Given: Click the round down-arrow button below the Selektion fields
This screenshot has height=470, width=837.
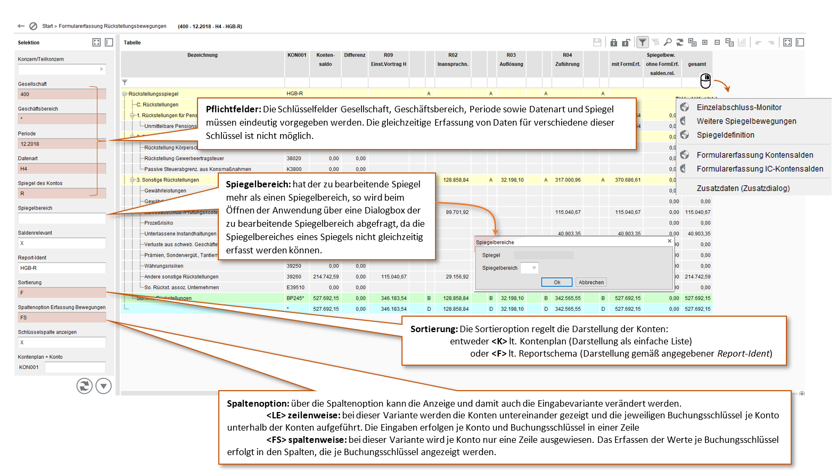Looking at the screenshot, I should pyautogui.click(x=103, y=386).
